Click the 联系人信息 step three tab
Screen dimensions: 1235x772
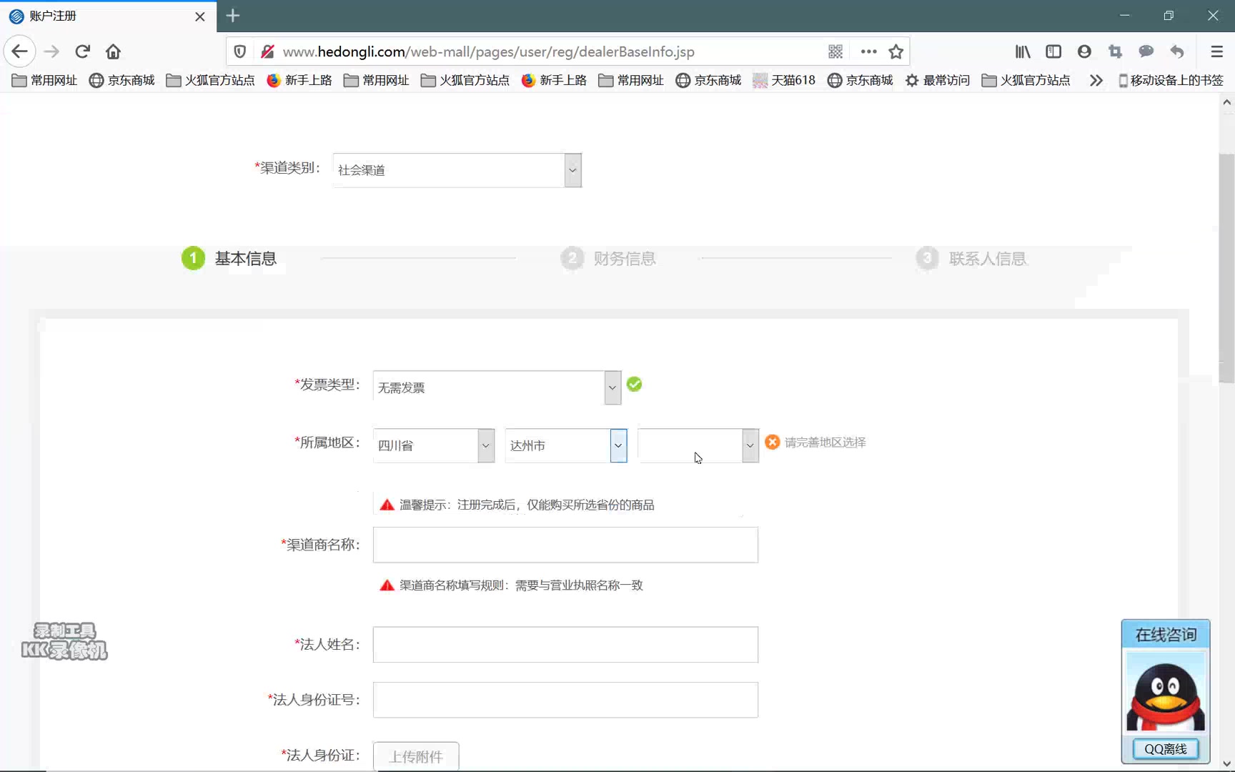pos(971,258)
